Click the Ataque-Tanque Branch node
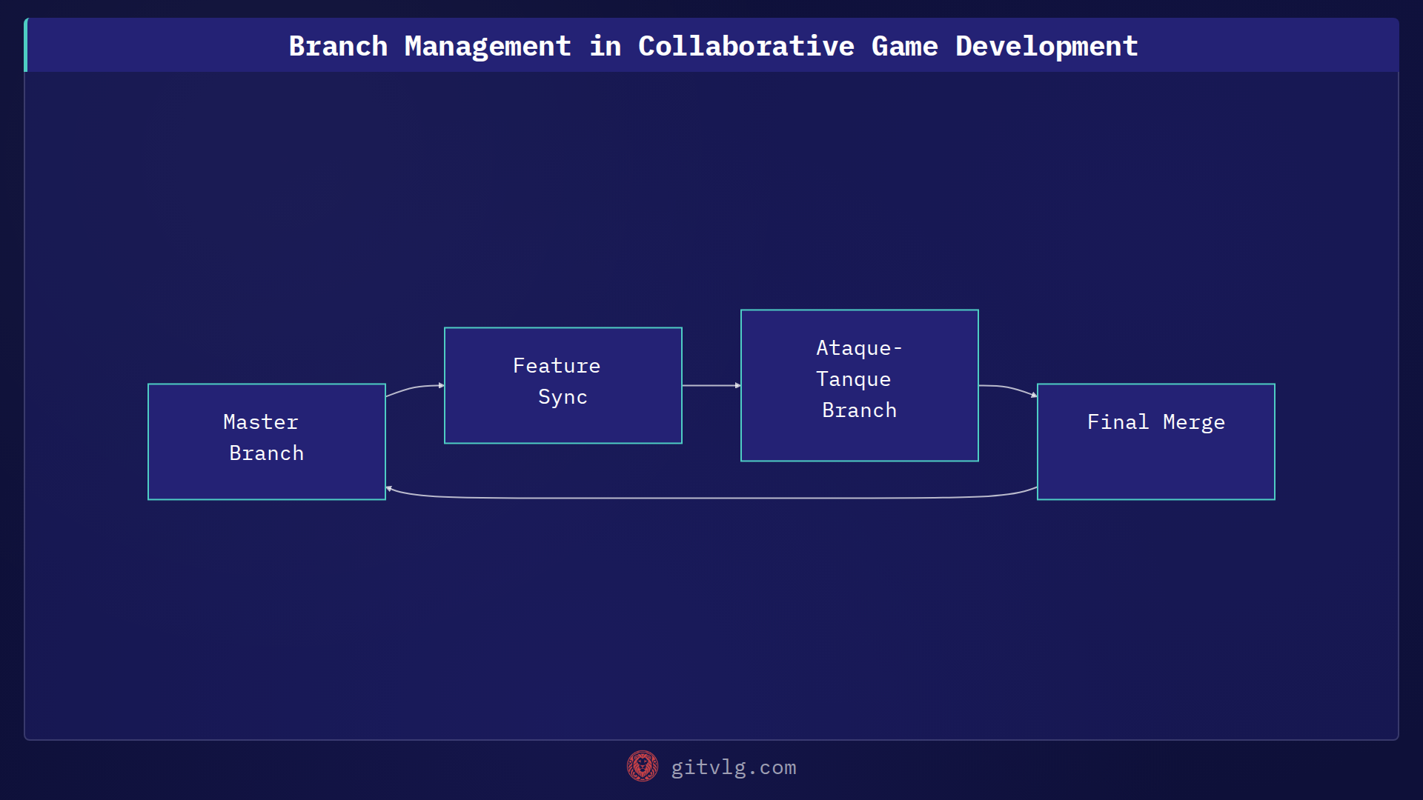Viewport: 1423px width, 800px height. coord(860,385)
